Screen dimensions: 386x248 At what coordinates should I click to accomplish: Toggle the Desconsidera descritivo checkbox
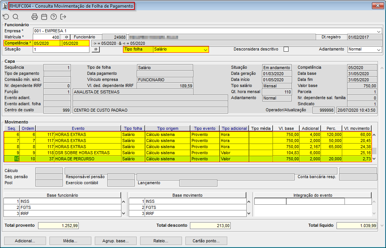coord(286,49)
